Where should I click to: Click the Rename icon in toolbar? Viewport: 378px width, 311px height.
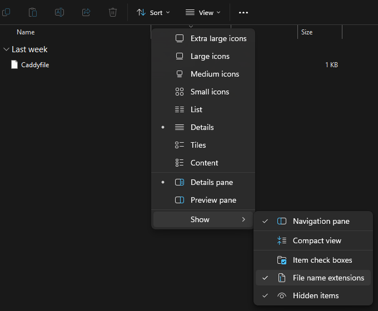59,12
